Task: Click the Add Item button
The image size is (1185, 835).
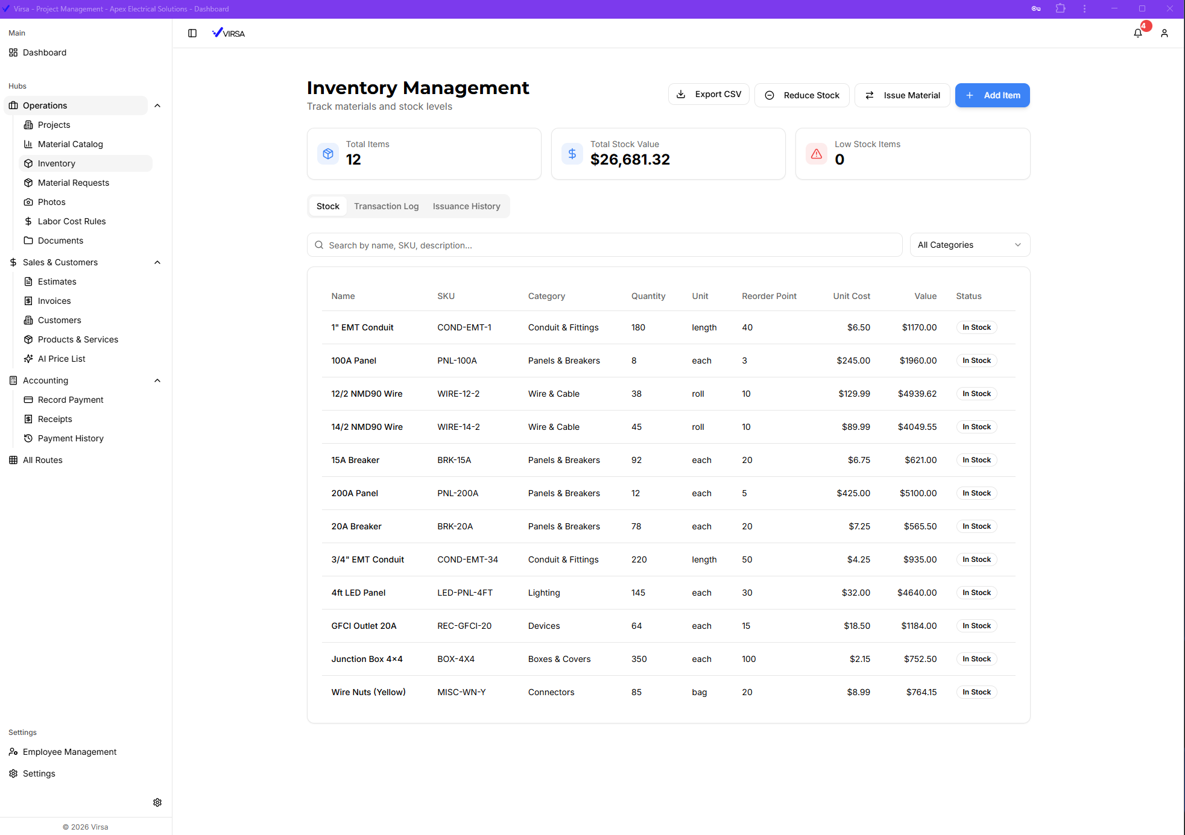Action: pyautogui.click(x=993, y=95)
